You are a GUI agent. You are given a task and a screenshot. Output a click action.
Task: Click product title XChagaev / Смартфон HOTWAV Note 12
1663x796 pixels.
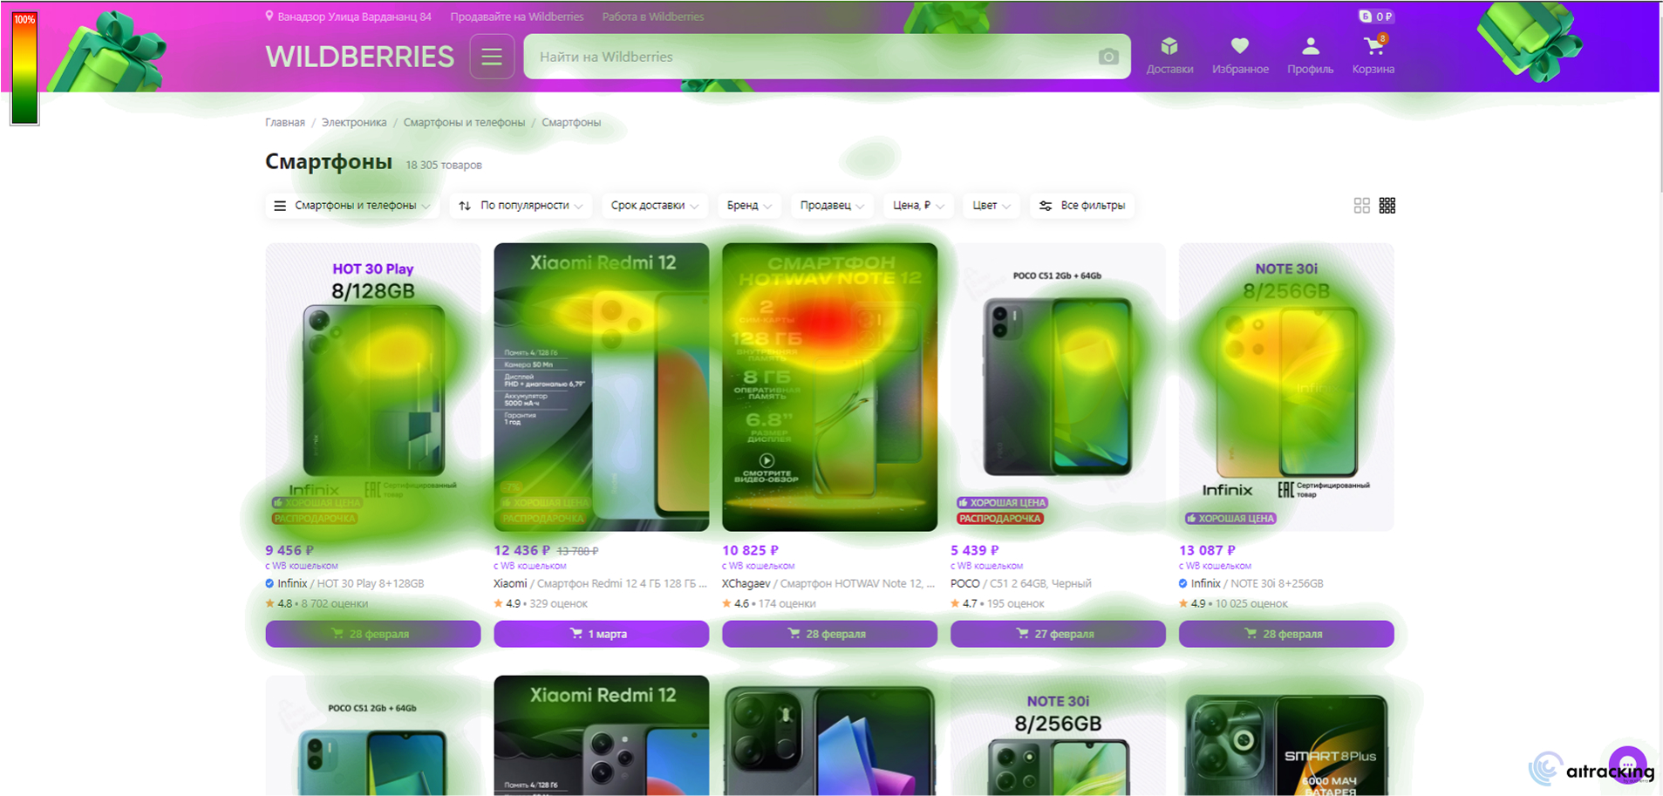tap(828, 583)
